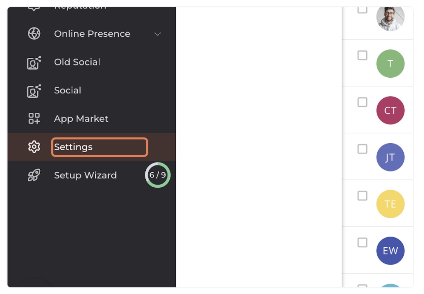Click the Old Social icon
424x294 pixels.
pyautogui.click(x=34, y=63)
